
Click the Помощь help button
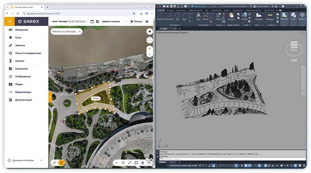pos(136,21)
